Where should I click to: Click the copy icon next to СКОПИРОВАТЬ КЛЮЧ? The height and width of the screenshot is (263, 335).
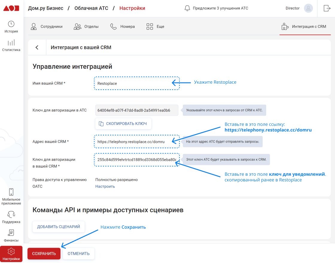pos(102,123)
